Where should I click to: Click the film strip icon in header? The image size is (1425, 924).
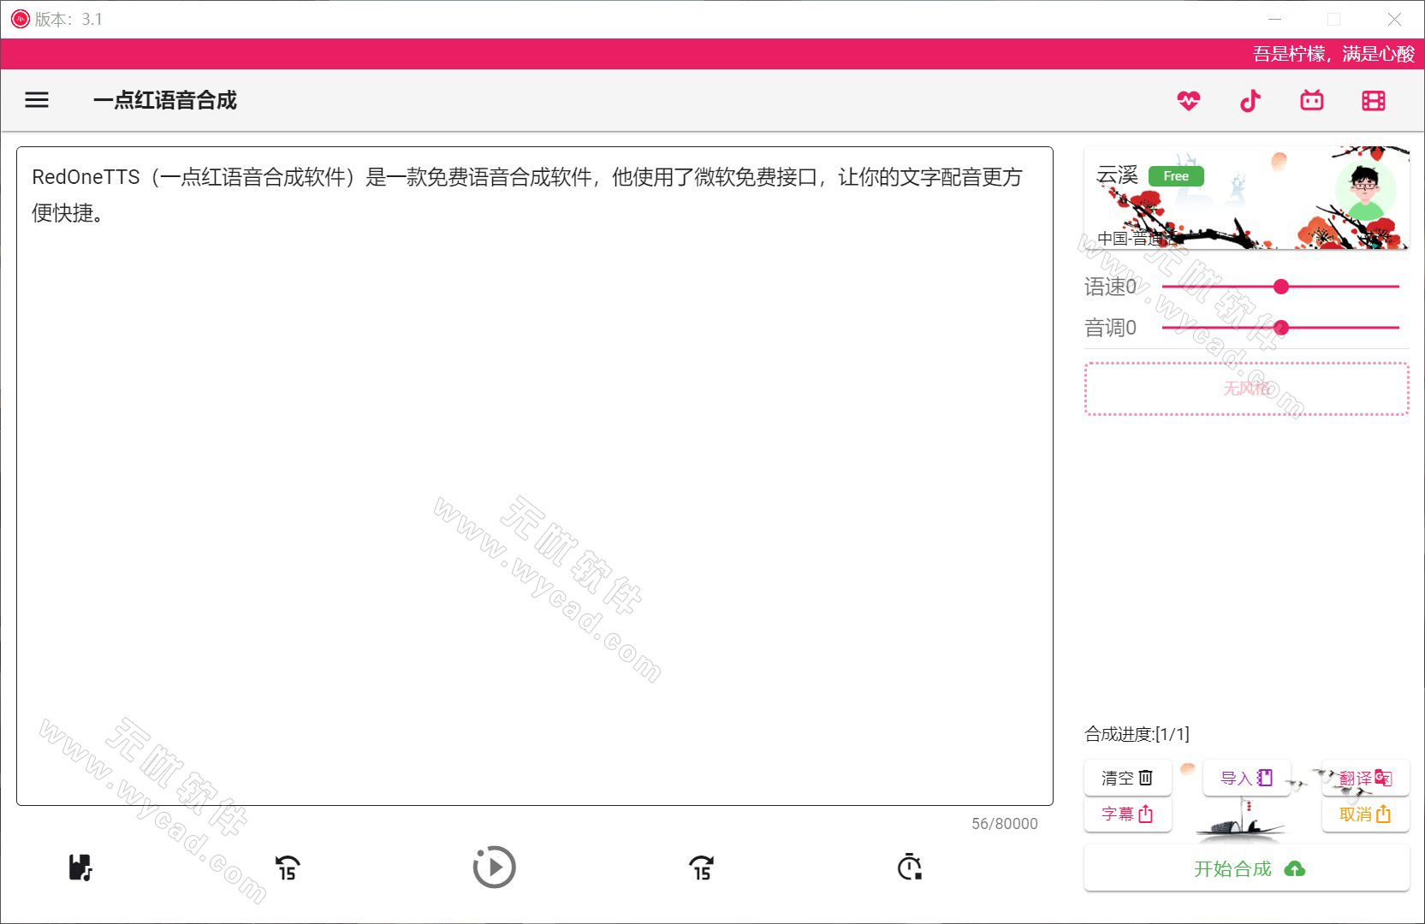click(1373, 100)
